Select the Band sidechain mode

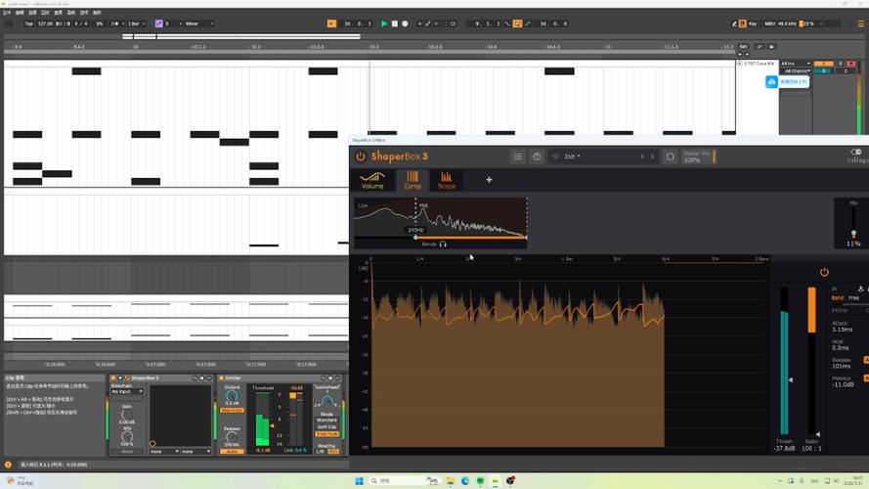[838, 298]
